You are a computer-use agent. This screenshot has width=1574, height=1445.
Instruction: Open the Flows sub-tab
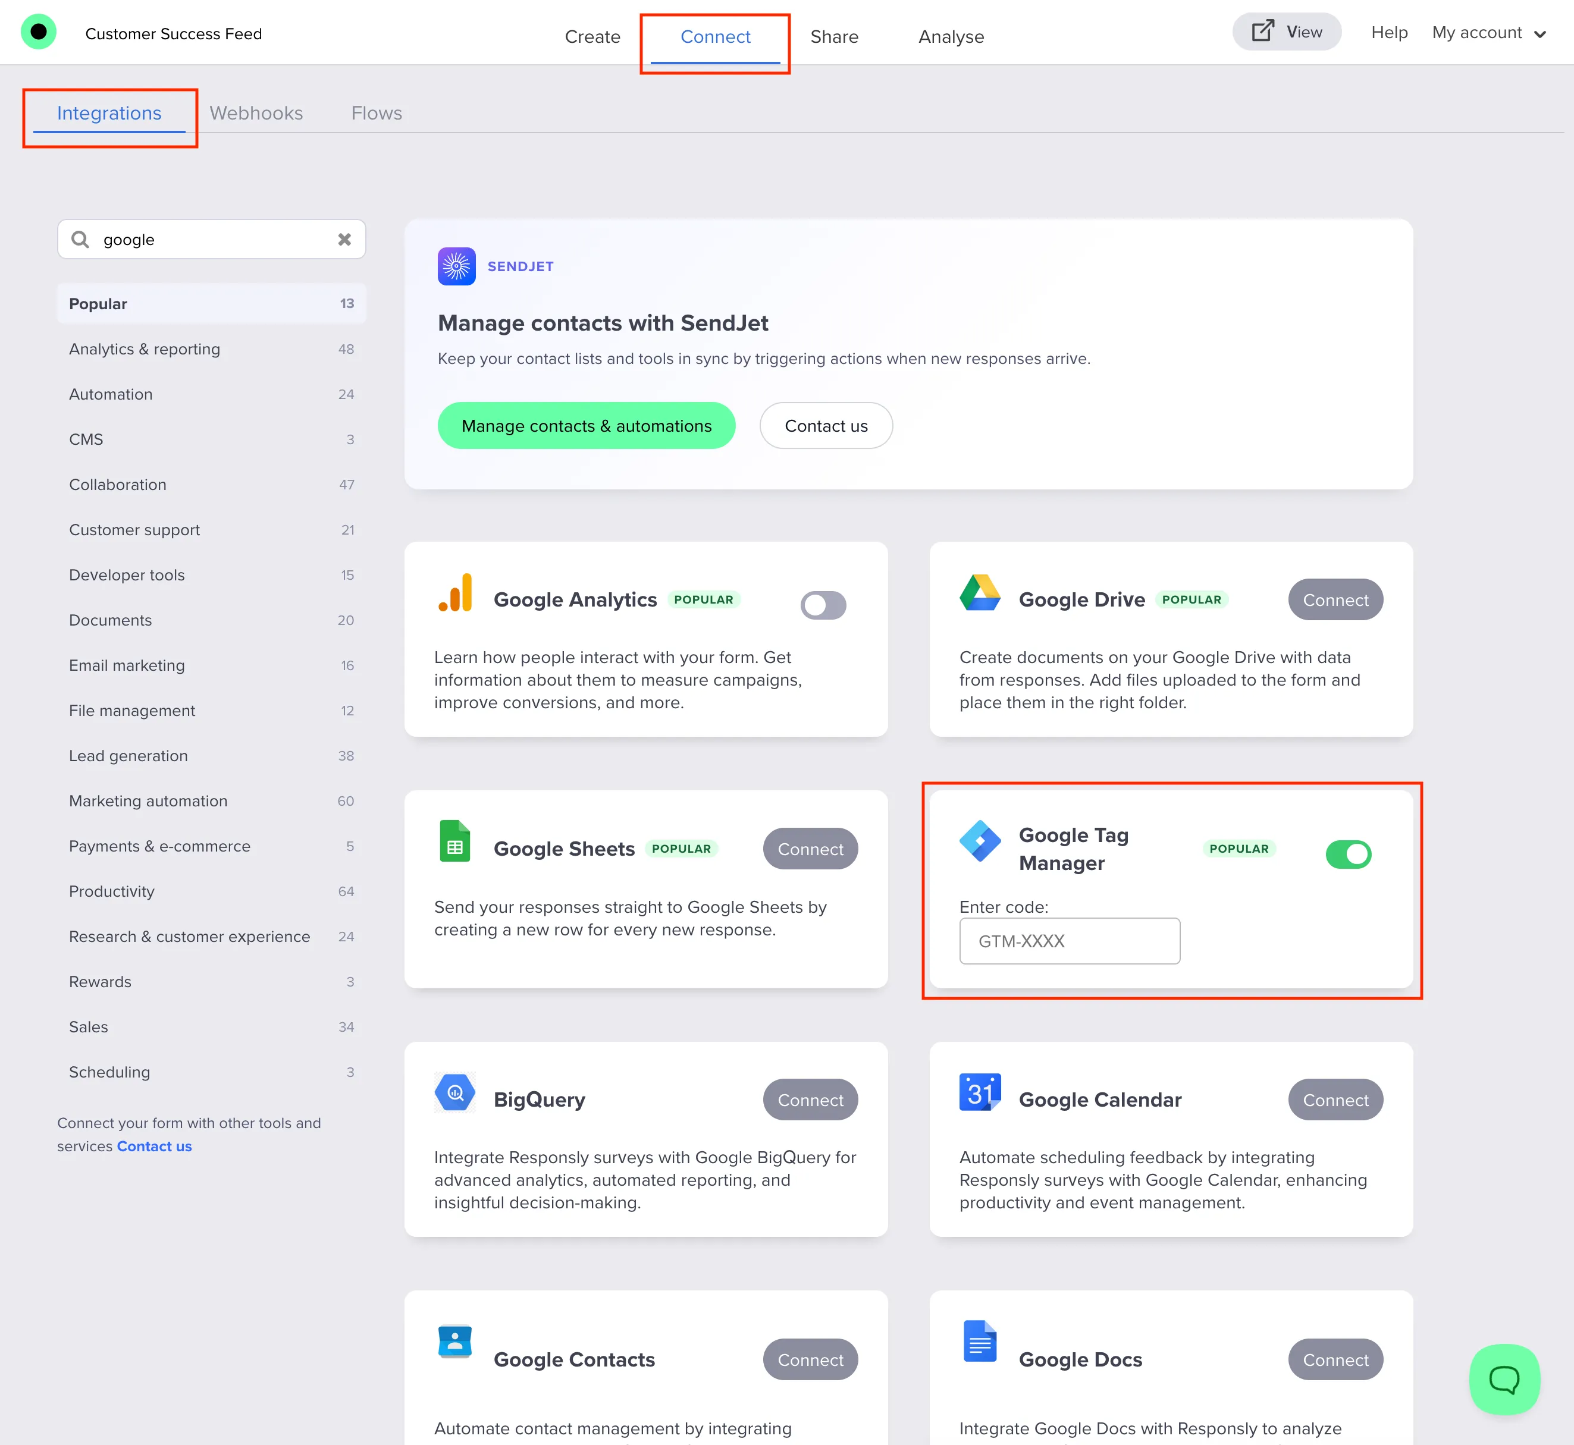[x=377, y=114]
